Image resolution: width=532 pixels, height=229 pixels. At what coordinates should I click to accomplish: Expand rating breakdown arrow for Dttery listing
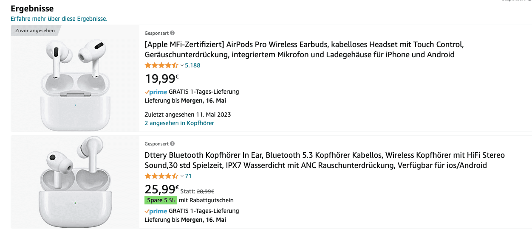[182, 176]
